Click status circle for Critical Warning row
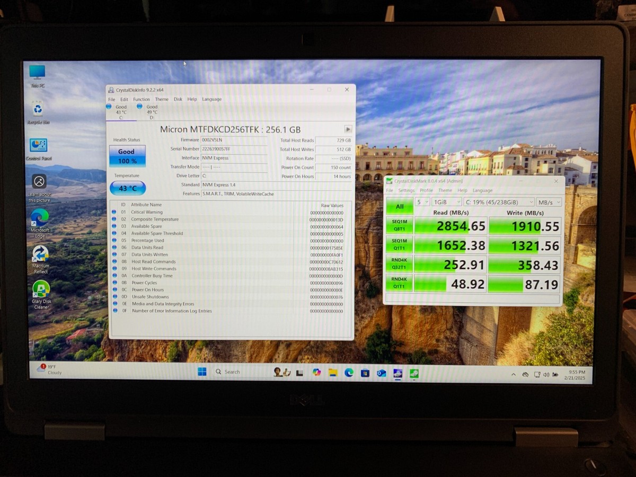The width and height of the screenshot is (636, 477). tap(114, 212)
